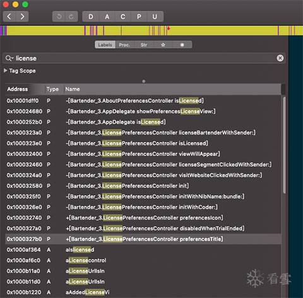This screenshot has width=303, height=298.
Task: Click the green window zoom button
Action: pos(25,4)
